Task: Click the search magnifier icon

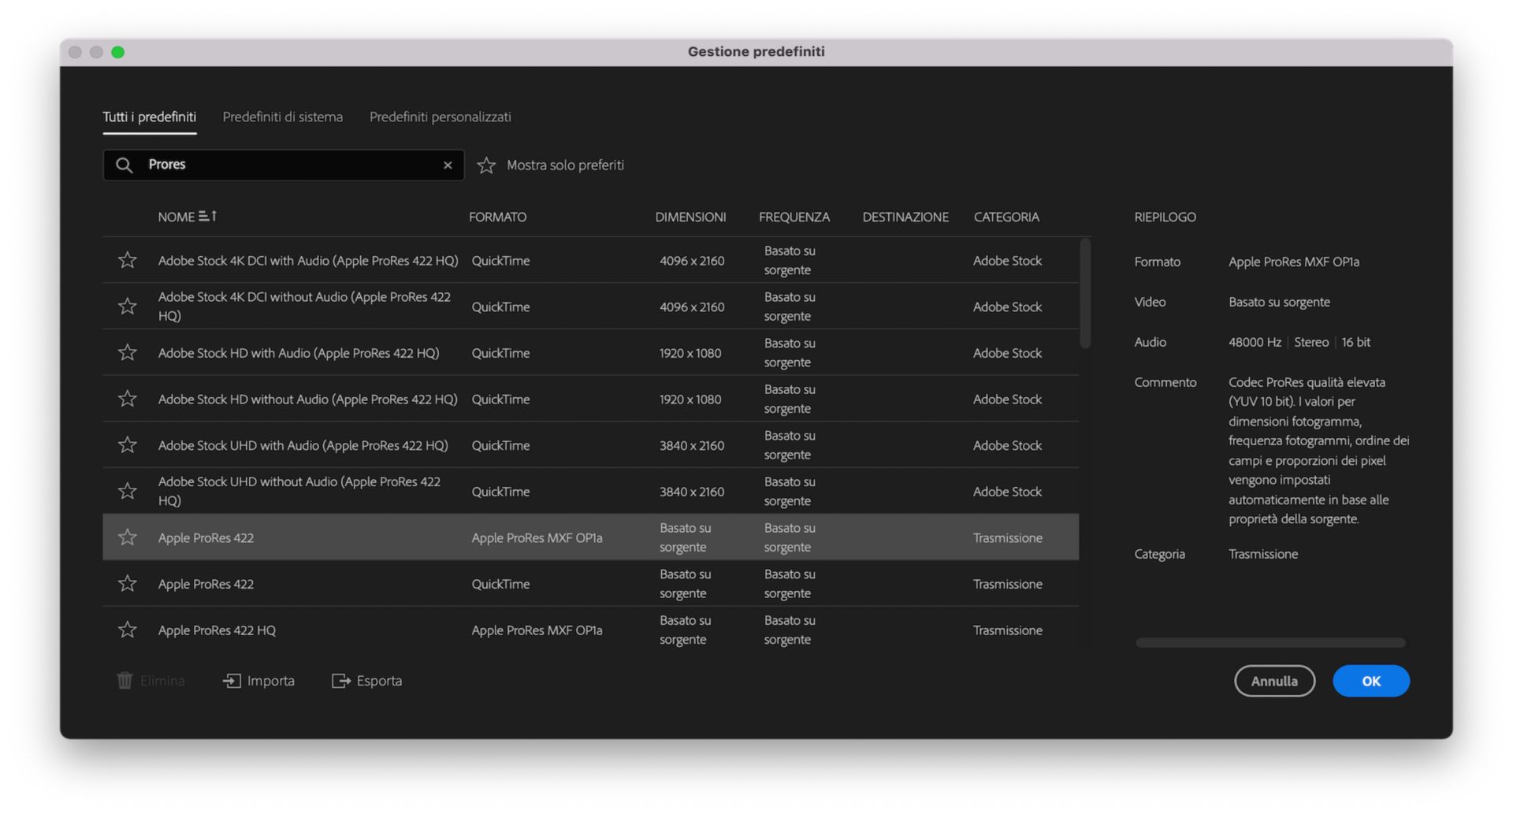Action: coord(125,165)
